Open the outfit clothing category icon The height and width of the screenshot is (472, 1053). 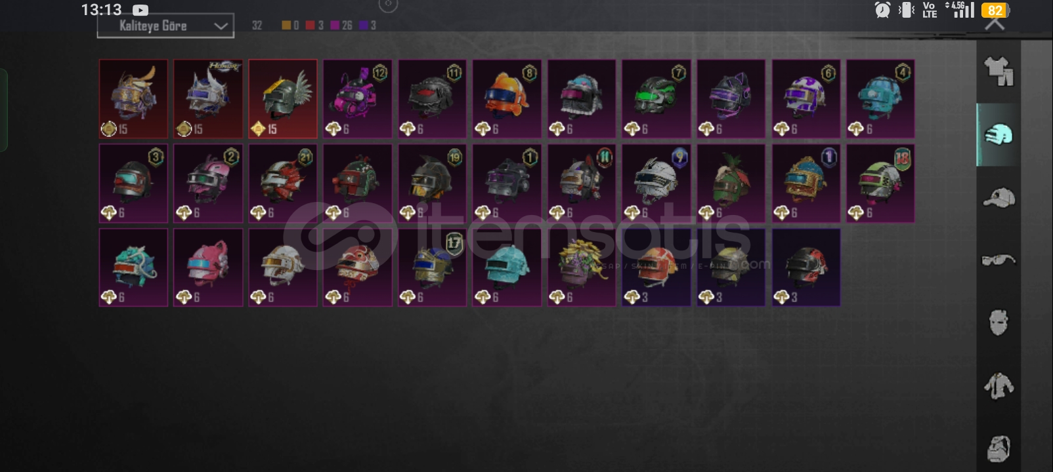[999, 71]
